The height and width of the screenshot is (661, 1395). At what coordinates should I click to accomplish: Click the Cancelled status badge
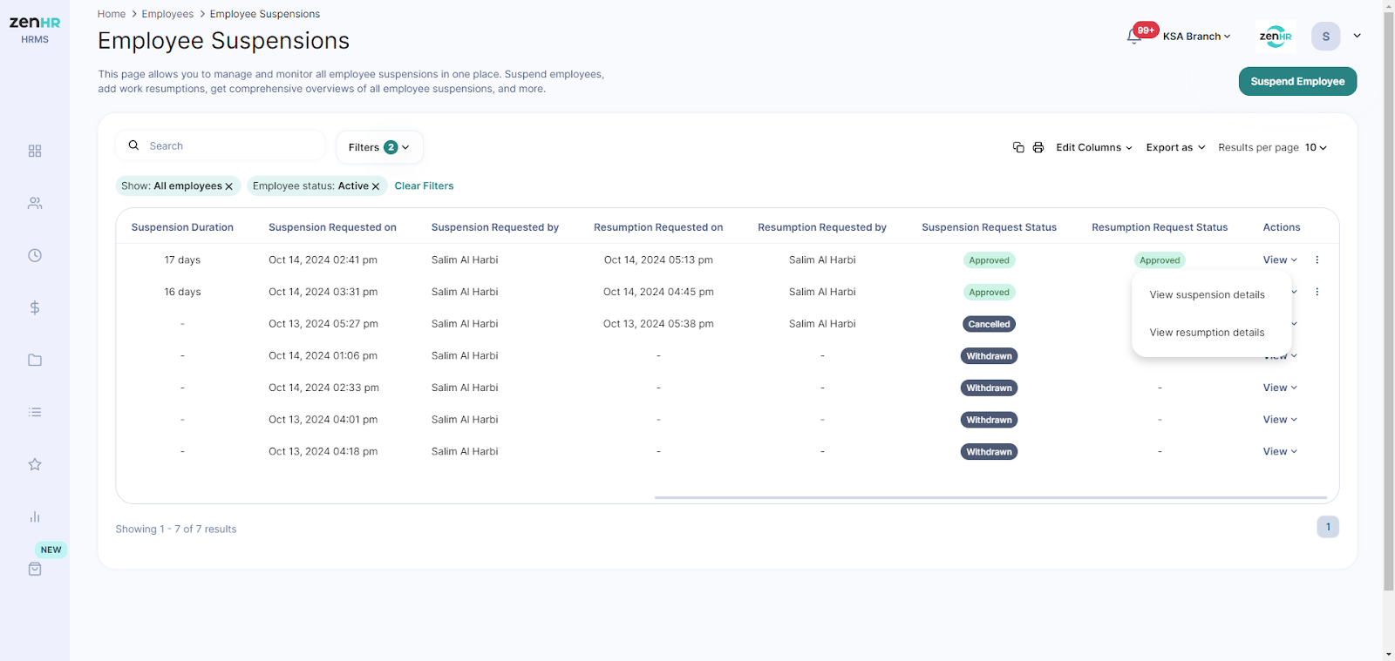tap(989, 324)
